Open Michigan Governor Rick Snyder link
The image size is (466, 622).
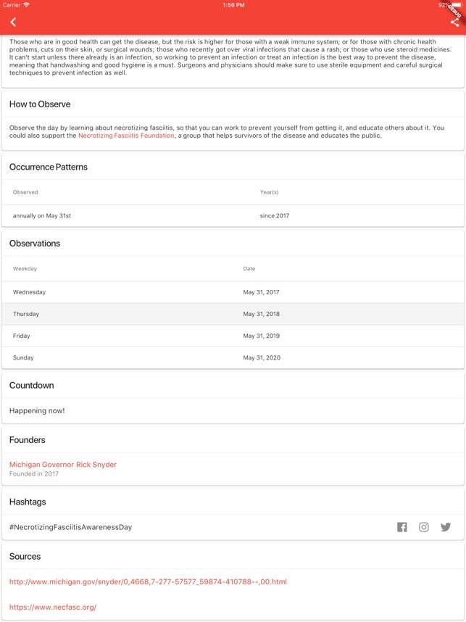[63, 465]
